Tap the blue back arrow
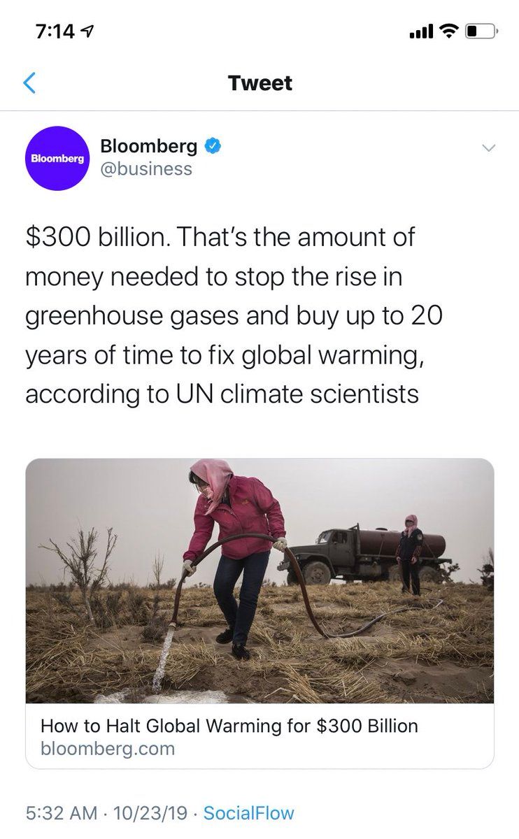519x839 pixels. pyautogui.click(x=29, y=83)
